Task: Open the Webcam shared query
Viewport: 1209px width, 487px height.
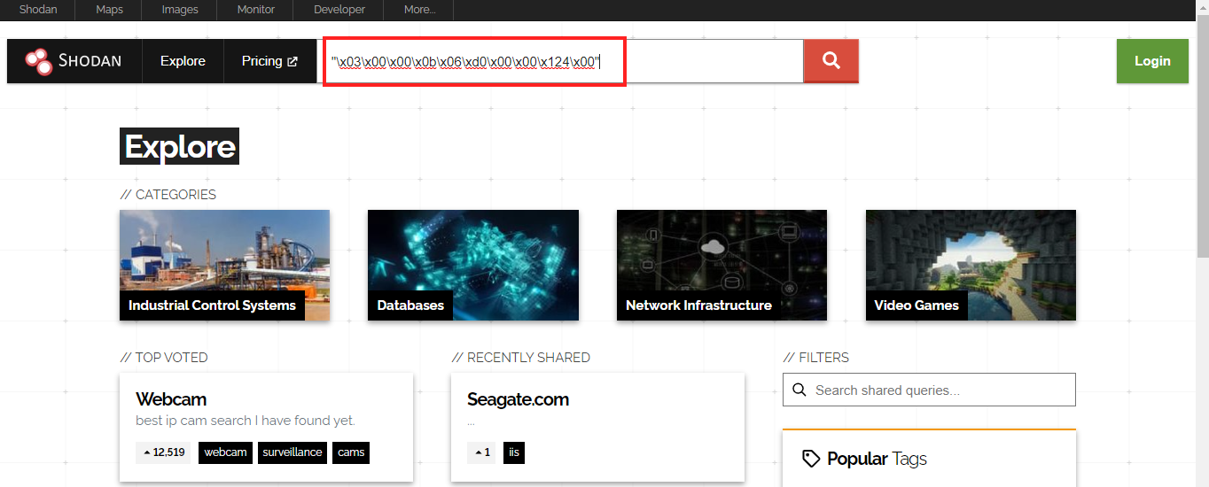Action: pos(171,399)
